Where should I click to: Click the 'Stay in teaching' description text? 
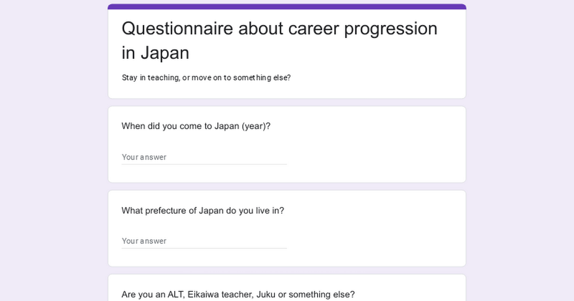[x=206, y=77]
